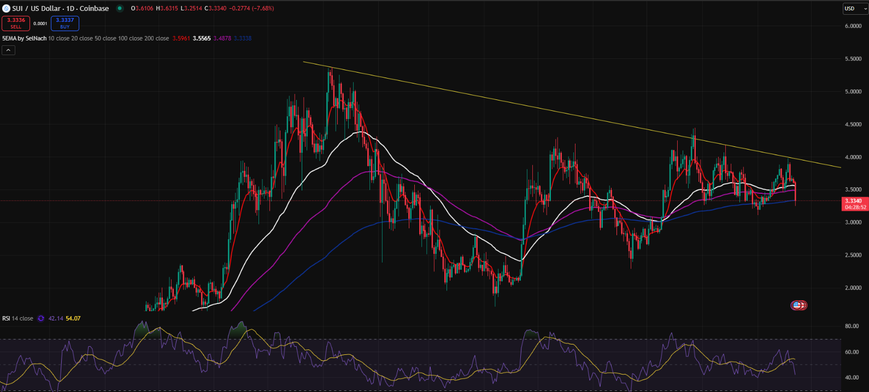Click the red current price label 3.3340
The width and height of the screenshot is (869, 392).
click(853, 201)
